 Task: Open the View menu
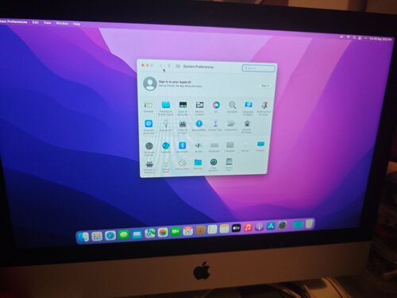(x=47, y=23)
